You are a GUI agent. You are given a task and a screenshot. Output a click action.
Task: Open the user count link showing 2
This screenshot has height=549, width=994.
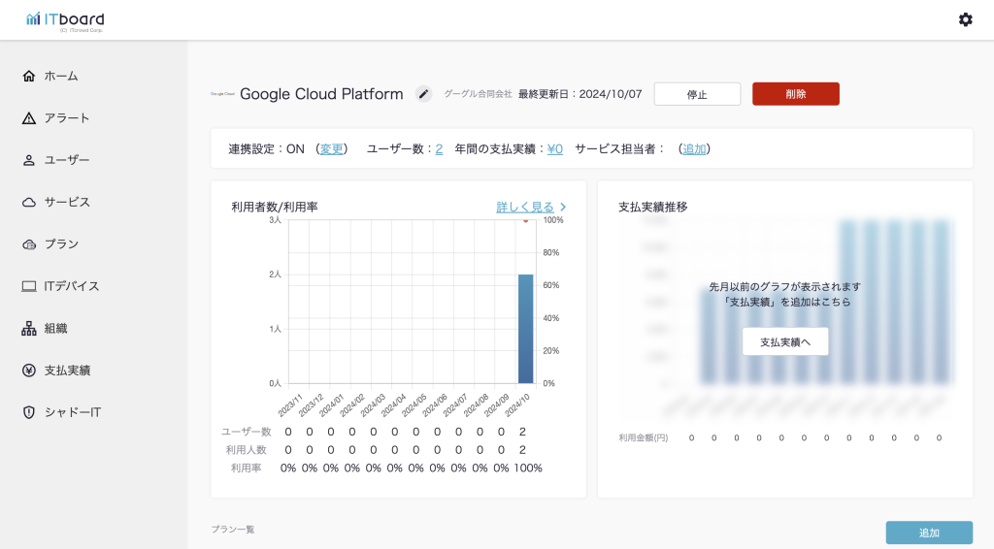point(439,148)
